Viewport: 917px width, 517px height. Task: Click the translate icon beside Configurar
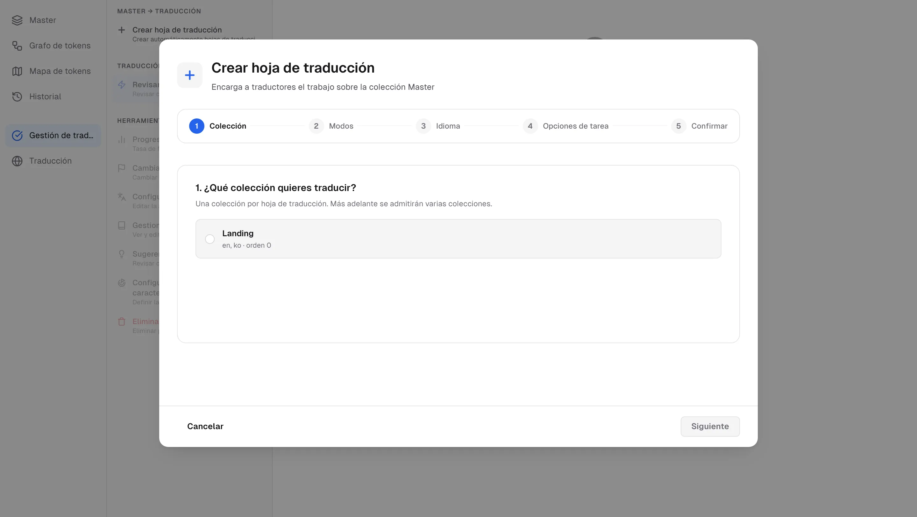tap(121, 197)
